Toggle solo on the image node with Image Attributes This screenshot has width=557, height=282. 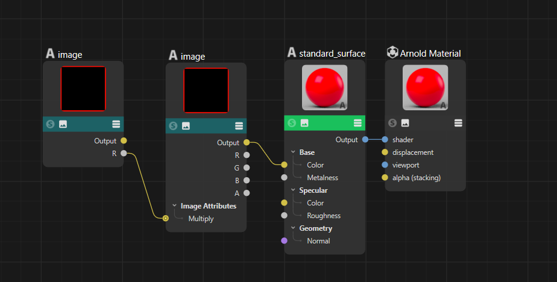coord(174,126)
